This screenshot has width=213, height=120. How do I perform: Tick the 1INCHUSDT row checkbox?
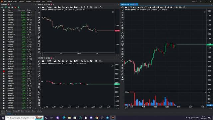[4, 84]
